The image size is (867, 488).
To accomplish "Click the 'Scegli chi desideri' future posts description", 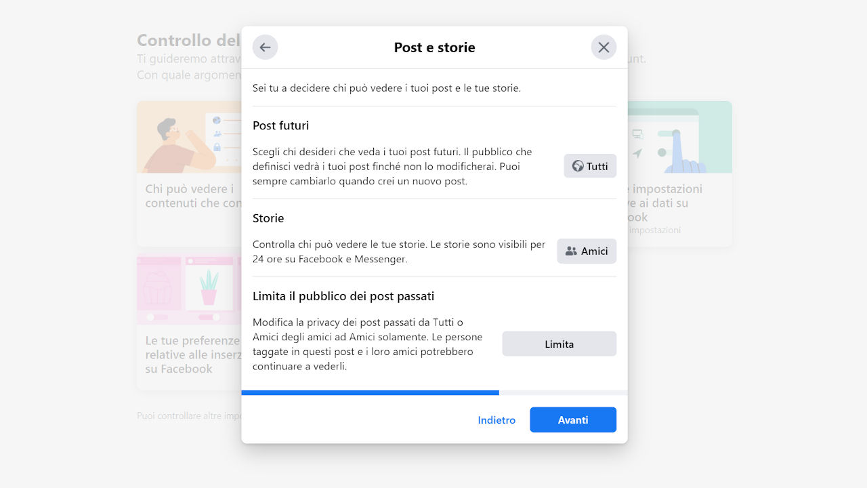I will pos(393,166).
